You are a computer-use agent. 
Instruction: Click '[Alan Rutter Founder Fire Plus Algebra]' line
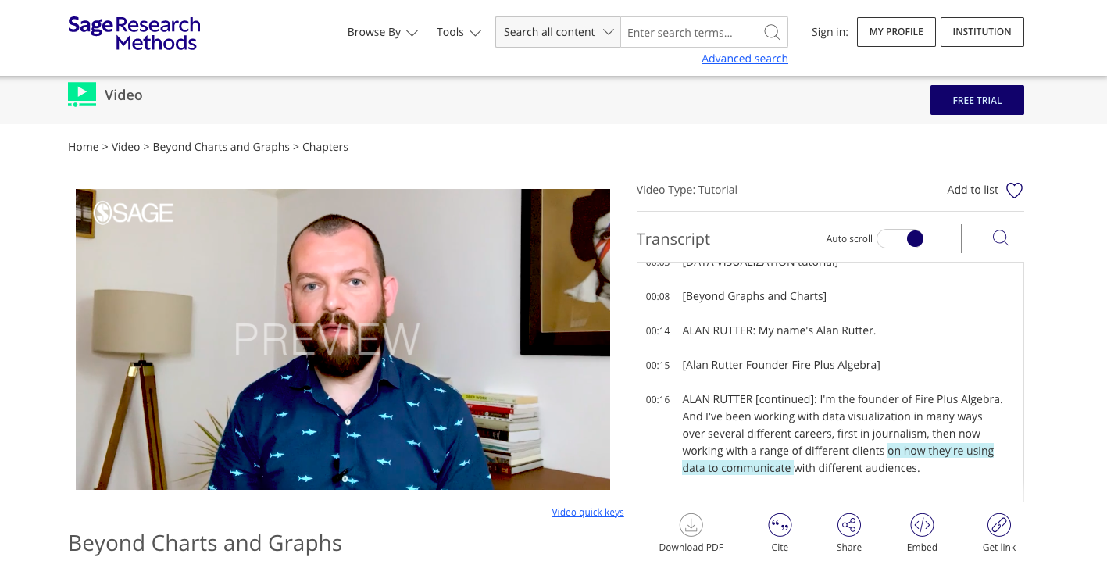781,365
